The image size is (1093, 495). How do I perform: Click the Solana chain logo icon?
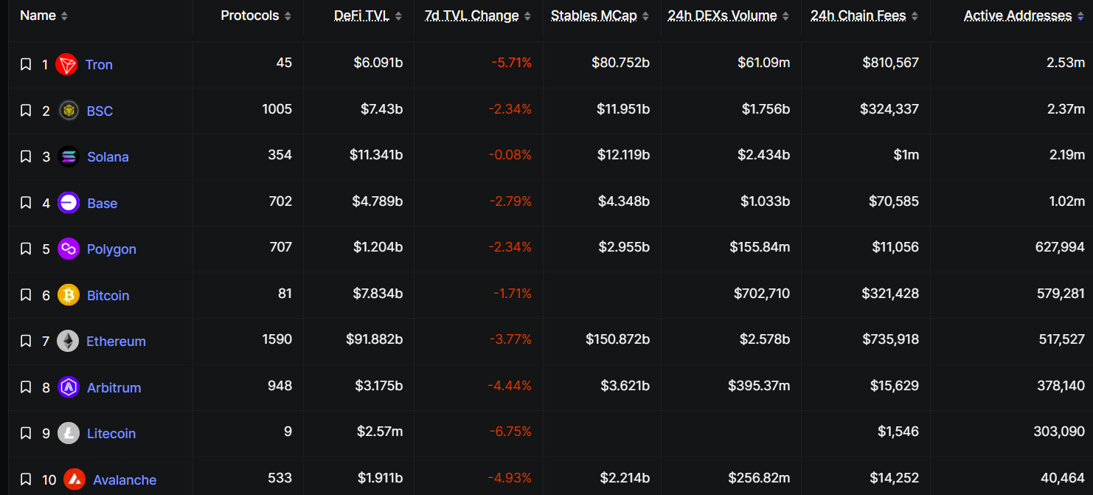(x=69, y=157)
